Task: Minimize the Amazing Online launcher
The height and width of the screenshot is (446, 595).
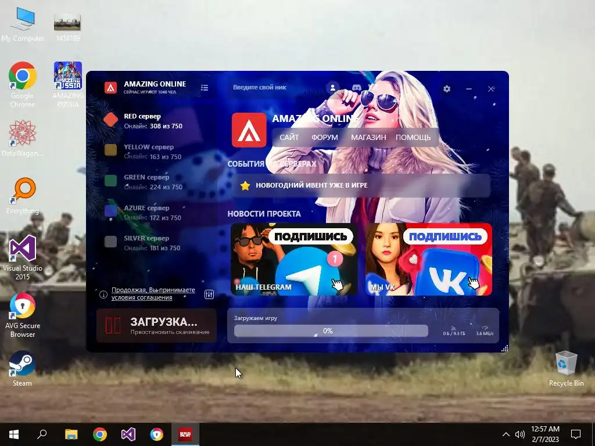Action: tap(469, 89)
